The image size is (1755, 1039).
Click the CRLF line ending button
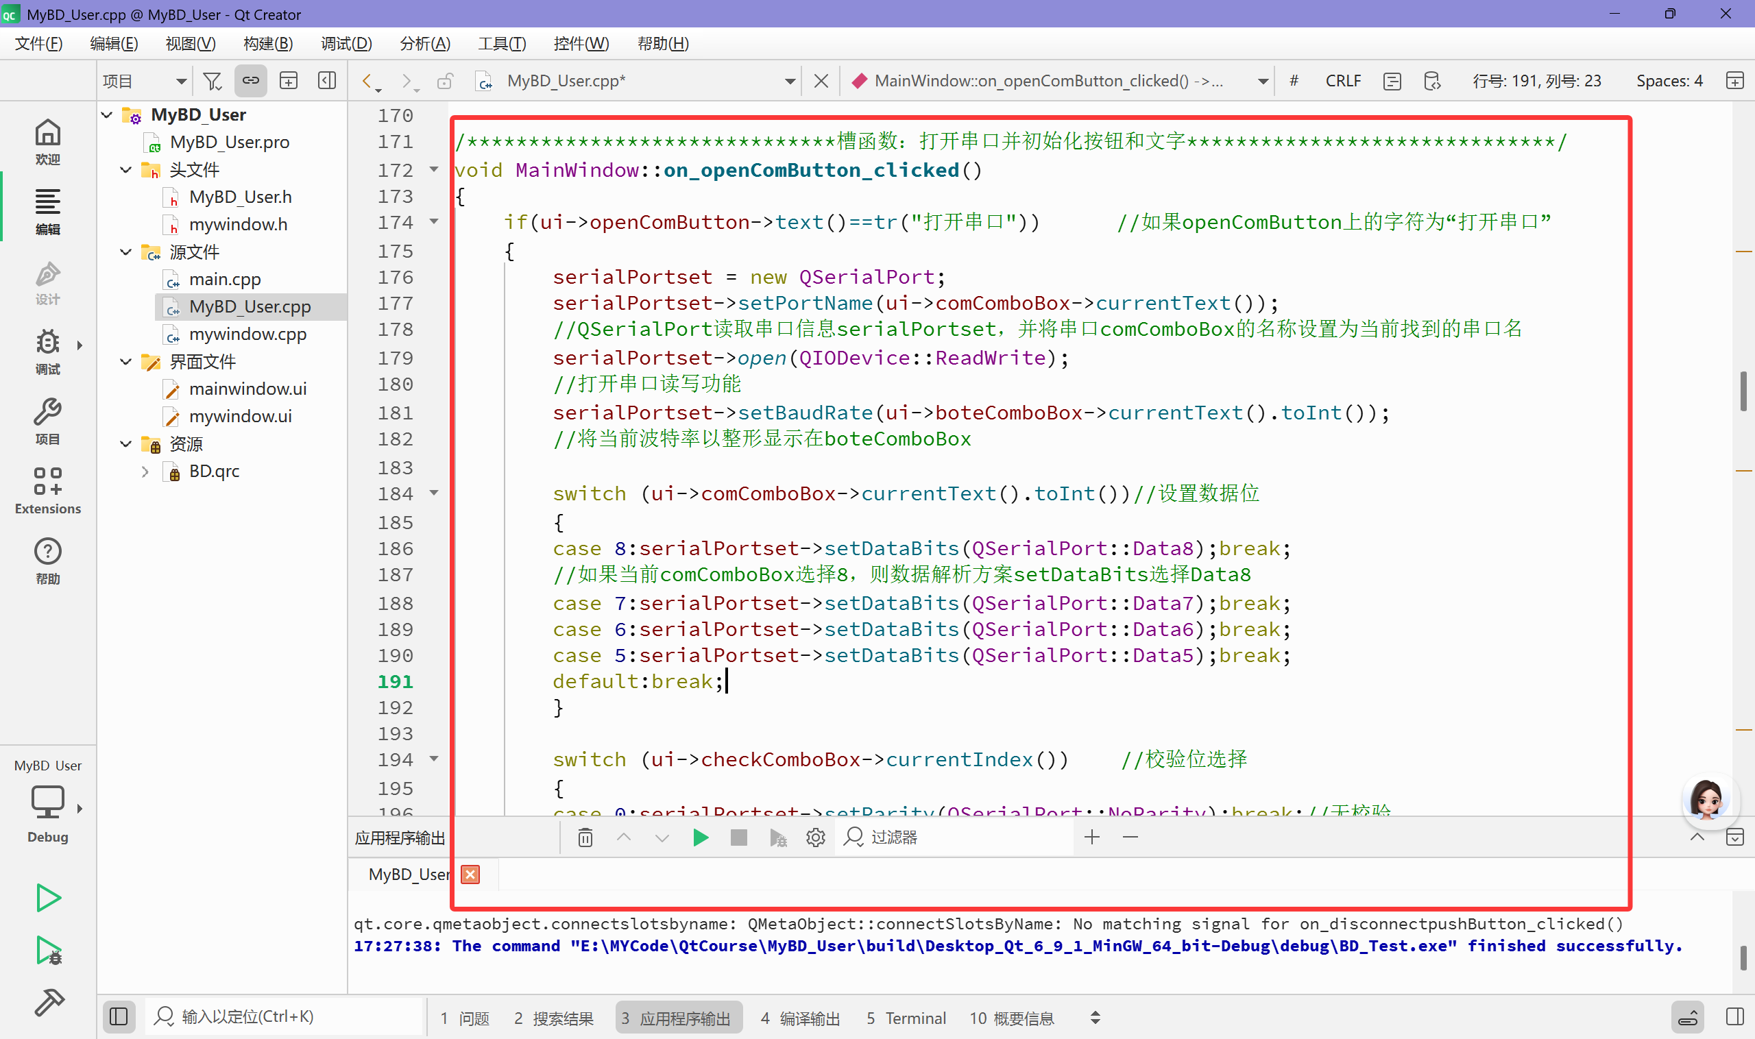coord(1342,82)
